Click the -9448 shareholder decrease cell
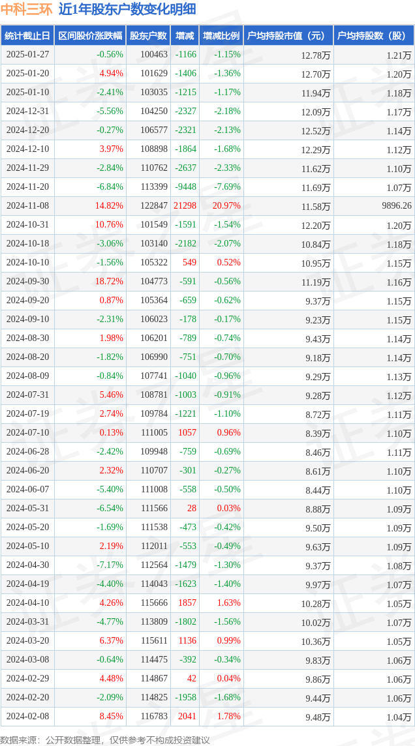This screenshot has width=415, height=746. click(x=185, y=186)
